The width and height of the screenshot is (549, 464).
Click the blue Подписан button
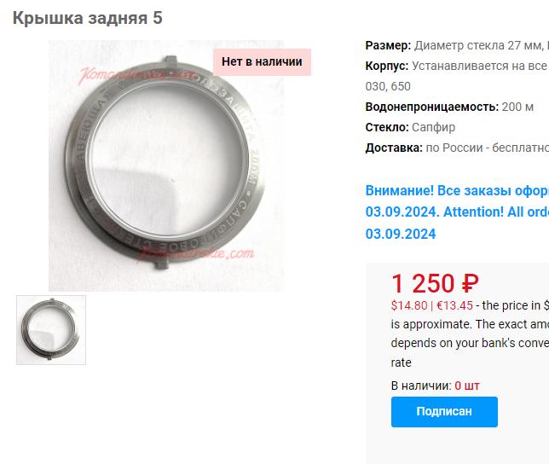pos(444,411)
